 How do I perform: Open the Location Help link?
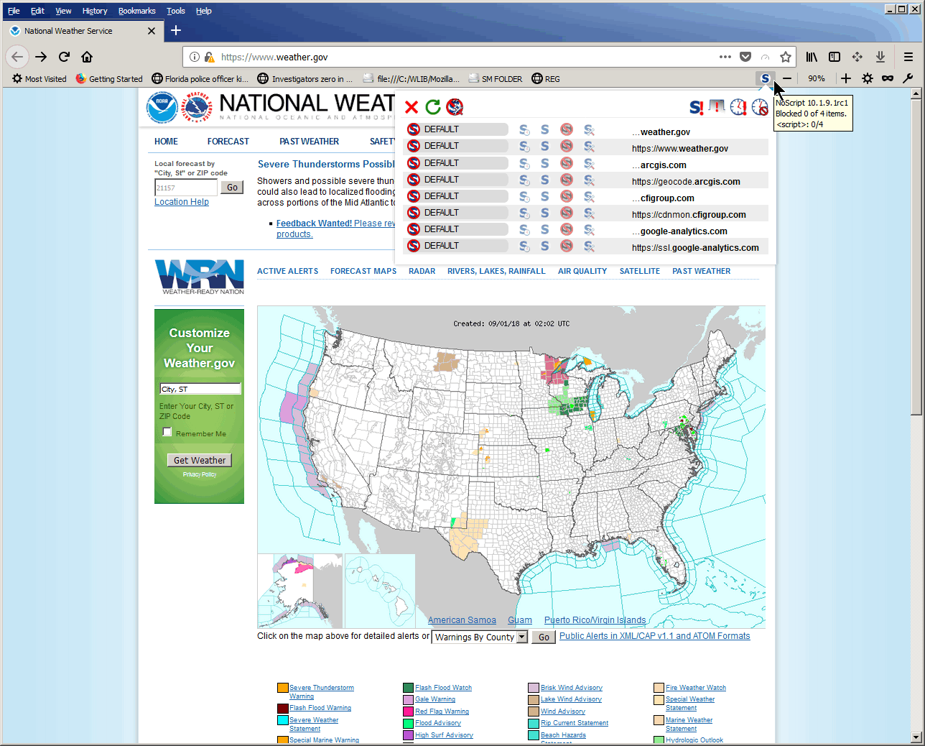182,202
